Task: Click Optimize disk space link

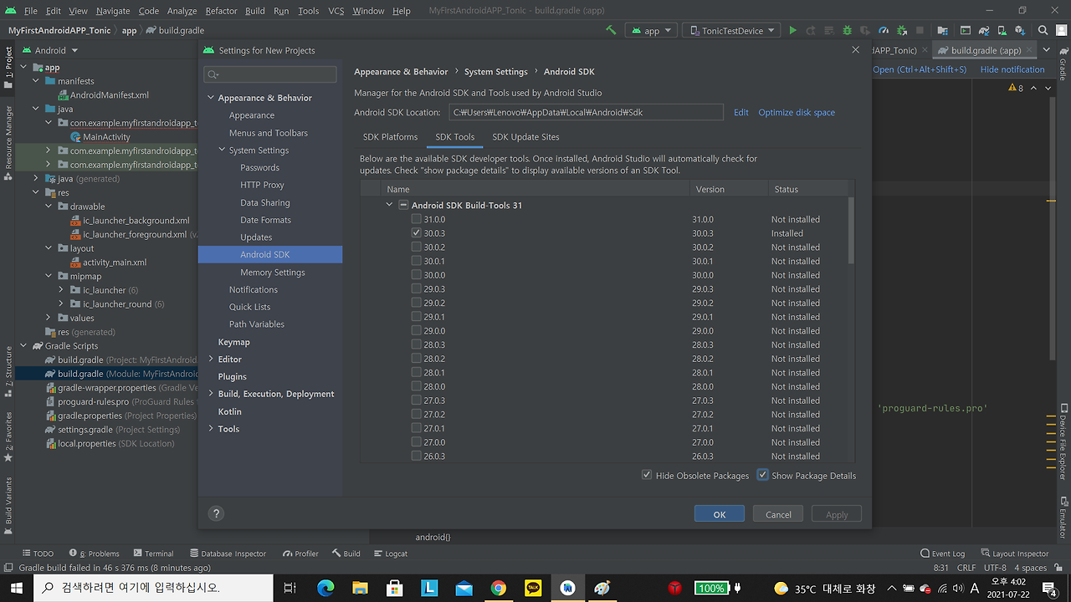Action: pyautogui.click(x=797, y=112)
